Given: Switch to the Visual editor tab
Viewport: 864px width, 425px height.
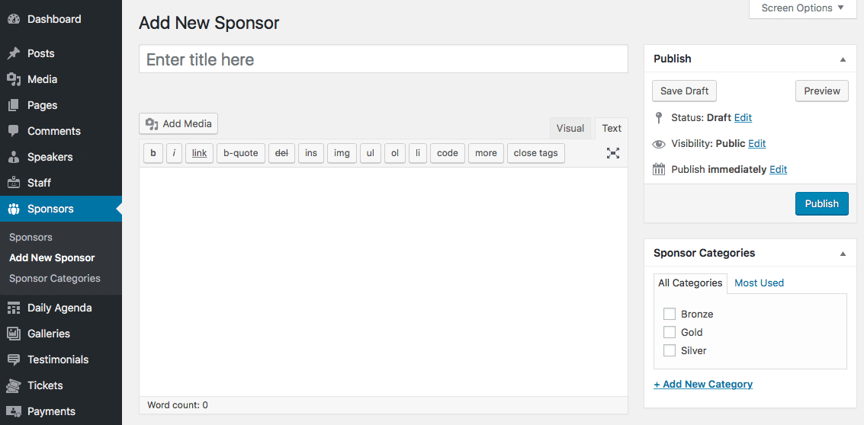Looking at the screenshot, I should tap(570, 128).
